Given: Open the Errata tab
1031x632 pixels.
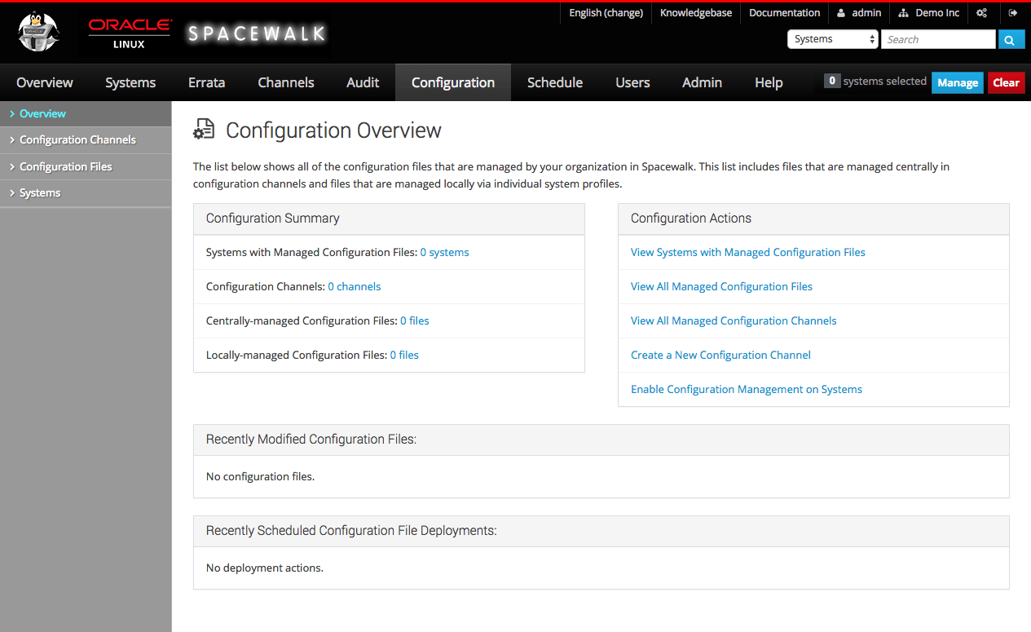Looking at the screenshot, I should [206, 82].
